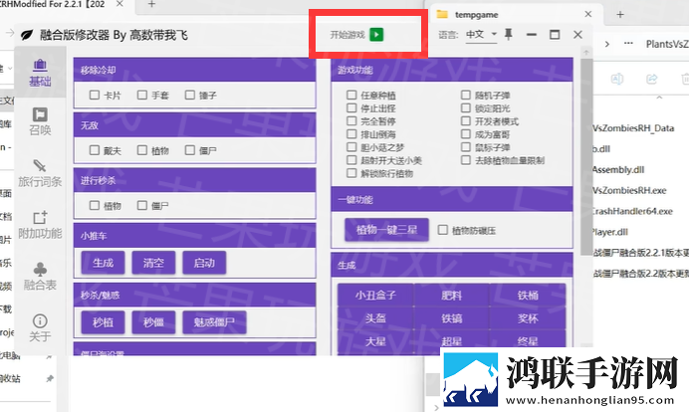Click the 魅惑僵尸 button
Image resolution: width=689 pixels, height=412 pixels.
pyautogui.click(x=214, y=322)
